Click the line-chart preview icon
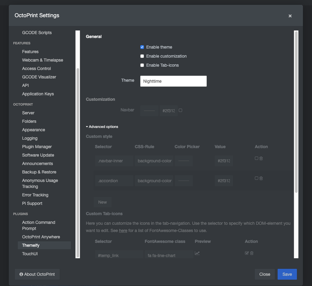 click(197, 253)
